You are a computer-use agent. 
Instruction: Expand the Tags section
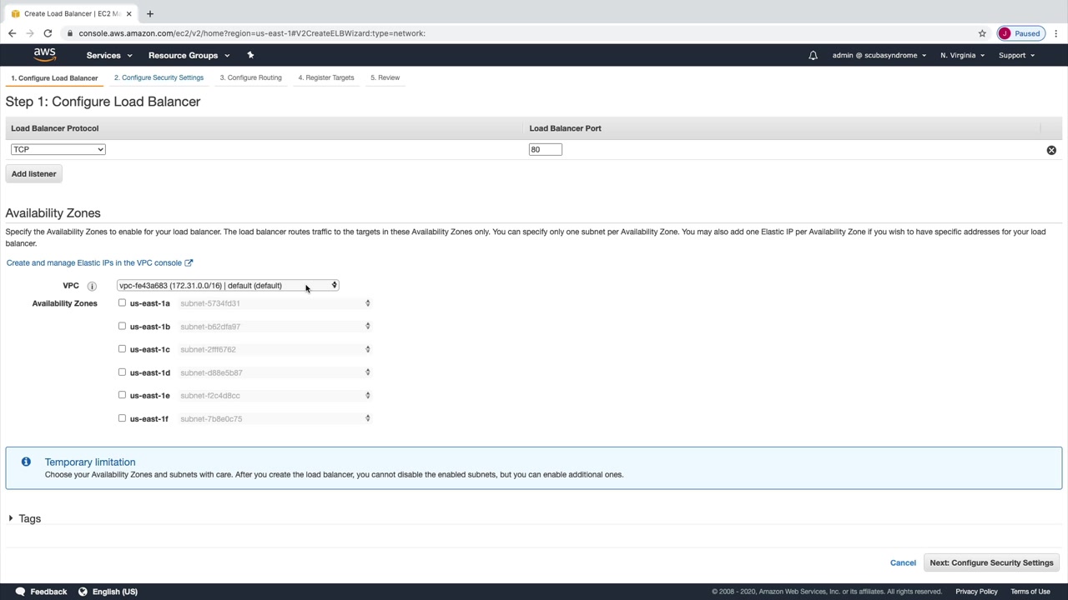tap(24, 518)
